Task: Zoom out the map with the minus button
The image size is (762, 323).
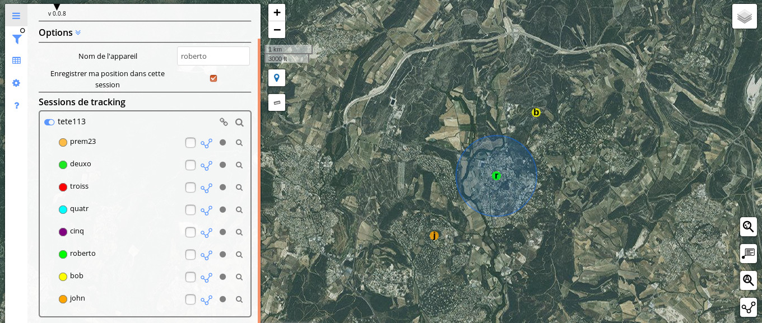Action: point(277,30)
